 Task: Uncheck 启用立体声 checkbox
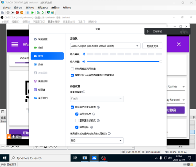point(77,114)
